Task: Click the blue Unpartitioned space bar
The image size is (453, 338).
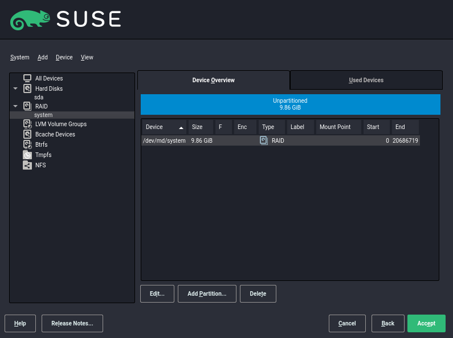Action: click(291, 104)
